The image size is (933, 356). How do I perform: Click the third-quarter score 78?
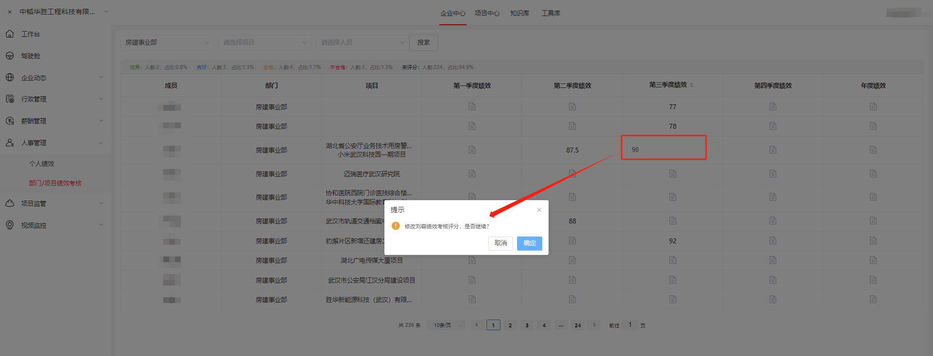[673, 126]
